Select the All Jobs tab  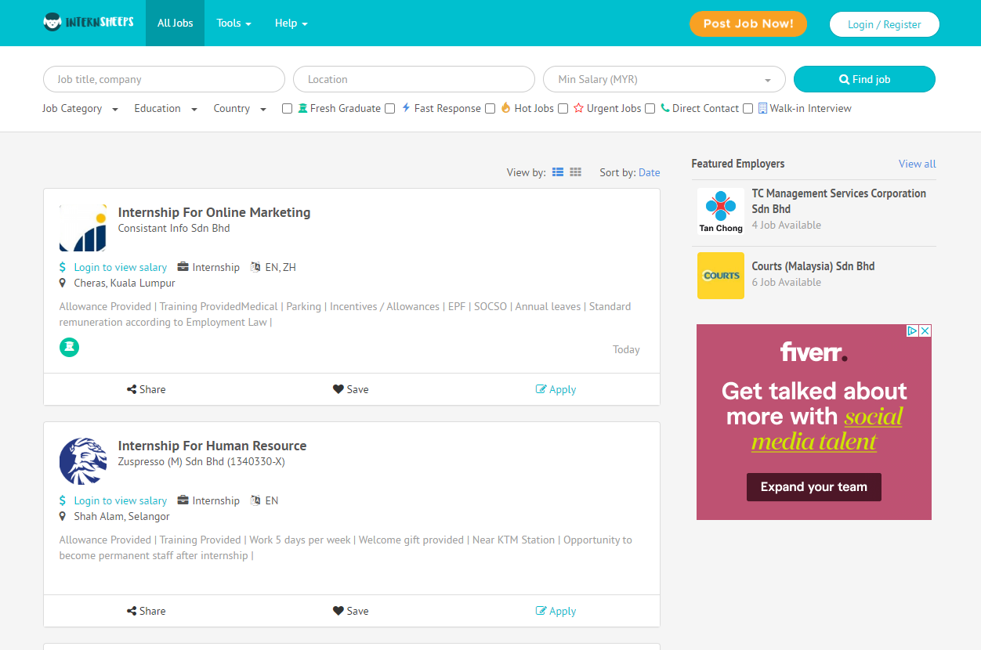[175, 23]
